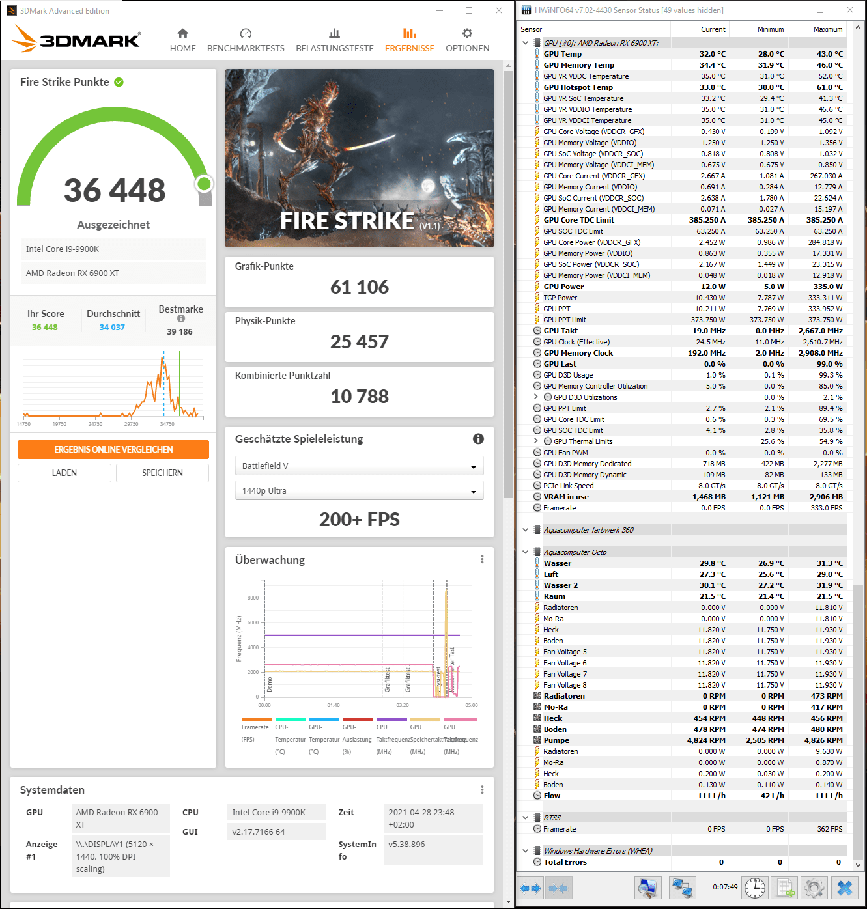Expand GPU D3D Utilizations row
The image size is (867, 909).
(536, 397)
